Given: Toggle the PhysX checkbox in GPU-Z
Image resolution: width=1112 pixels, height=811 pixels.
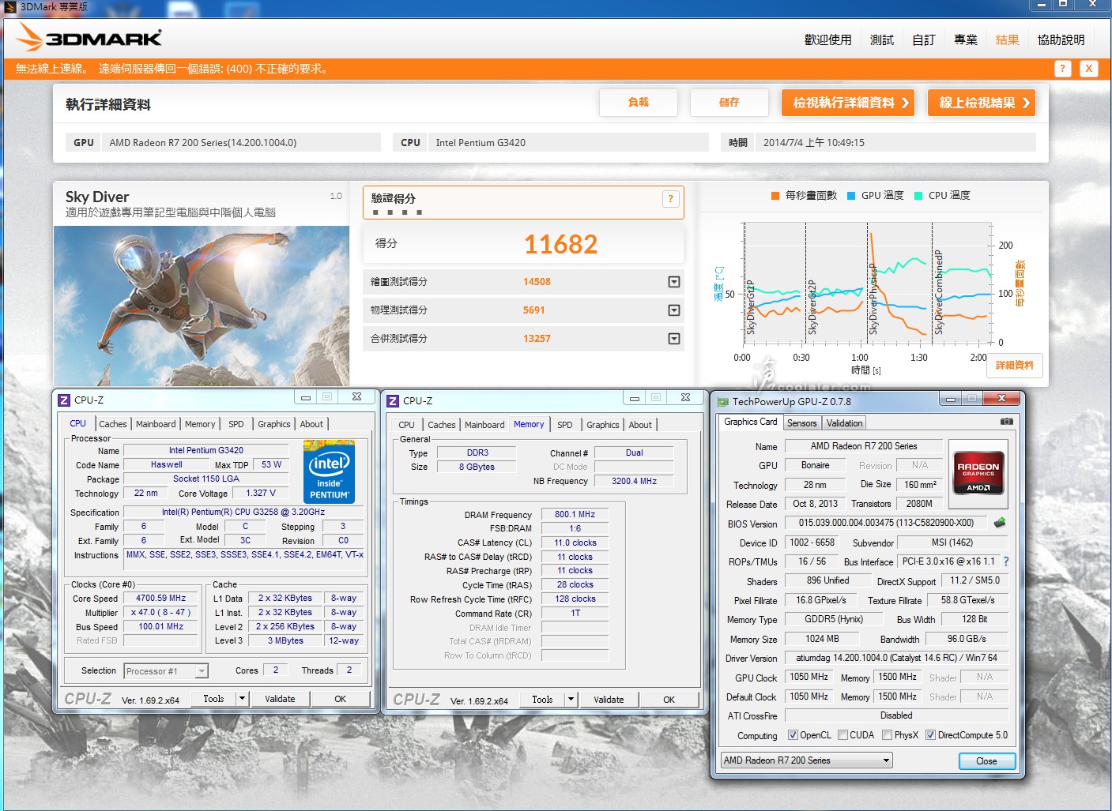Looking at the screenshot, I should tap(887, 735).
